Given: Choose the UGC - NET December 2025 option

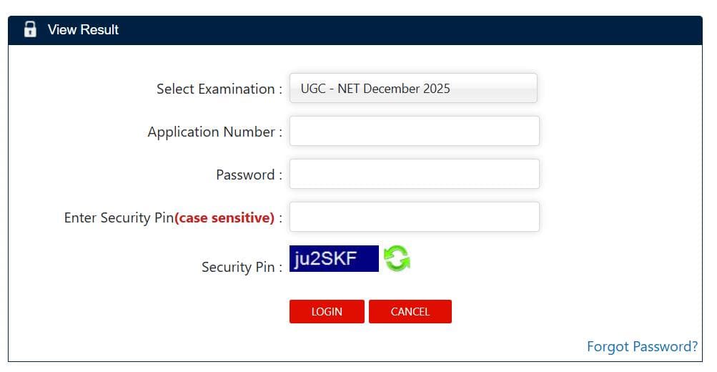Looking at the screenshot, I should point(375,89).
